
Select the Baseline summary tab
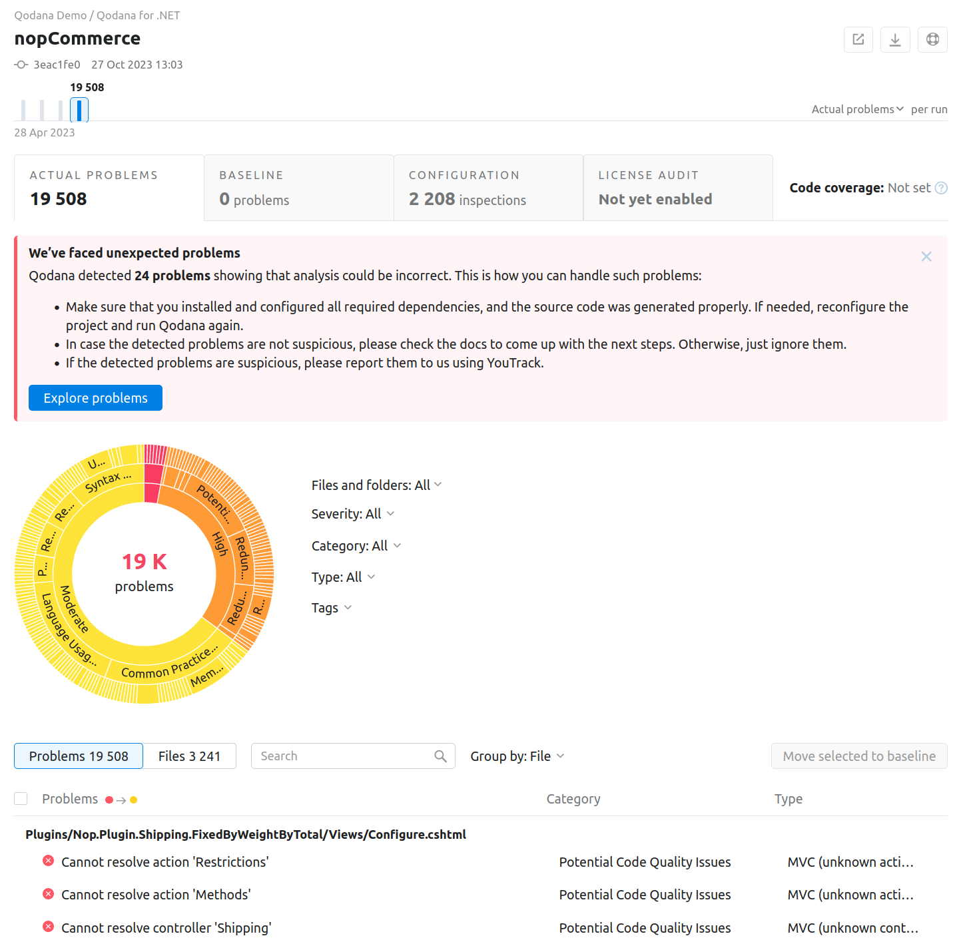[298, 187]
